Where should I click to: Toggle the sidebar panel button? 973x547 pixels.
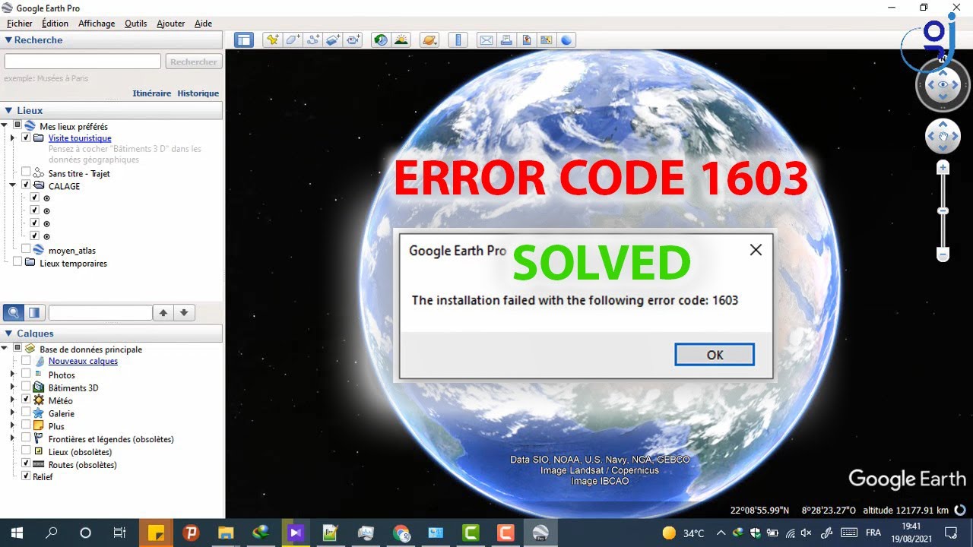(243, 40)
